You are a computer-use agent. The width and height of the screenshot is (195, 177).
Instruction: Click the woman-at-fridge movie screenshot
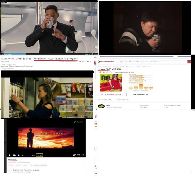(x=47, y=98)
